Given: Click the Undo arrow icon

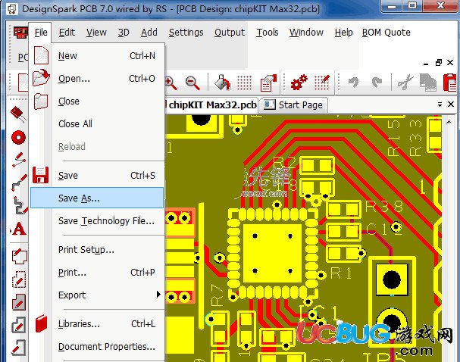Looking at the screenshot, I should coord(353,83).
